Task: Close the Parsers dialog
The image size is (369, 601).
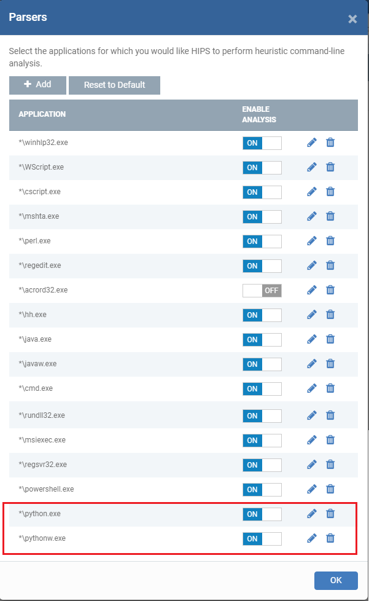Action: (352, 19)
